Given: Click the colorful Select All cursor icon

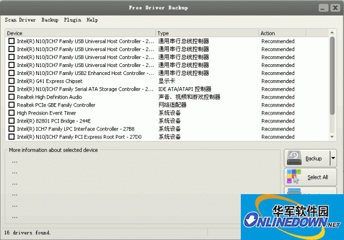Looking at the screenshot, I should (294, 176).
